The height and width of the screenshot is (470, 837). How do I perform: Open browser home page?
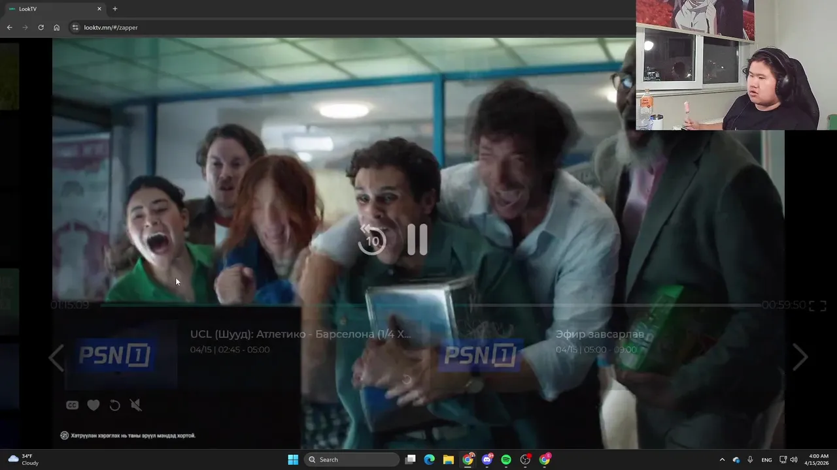pos(56,27)
